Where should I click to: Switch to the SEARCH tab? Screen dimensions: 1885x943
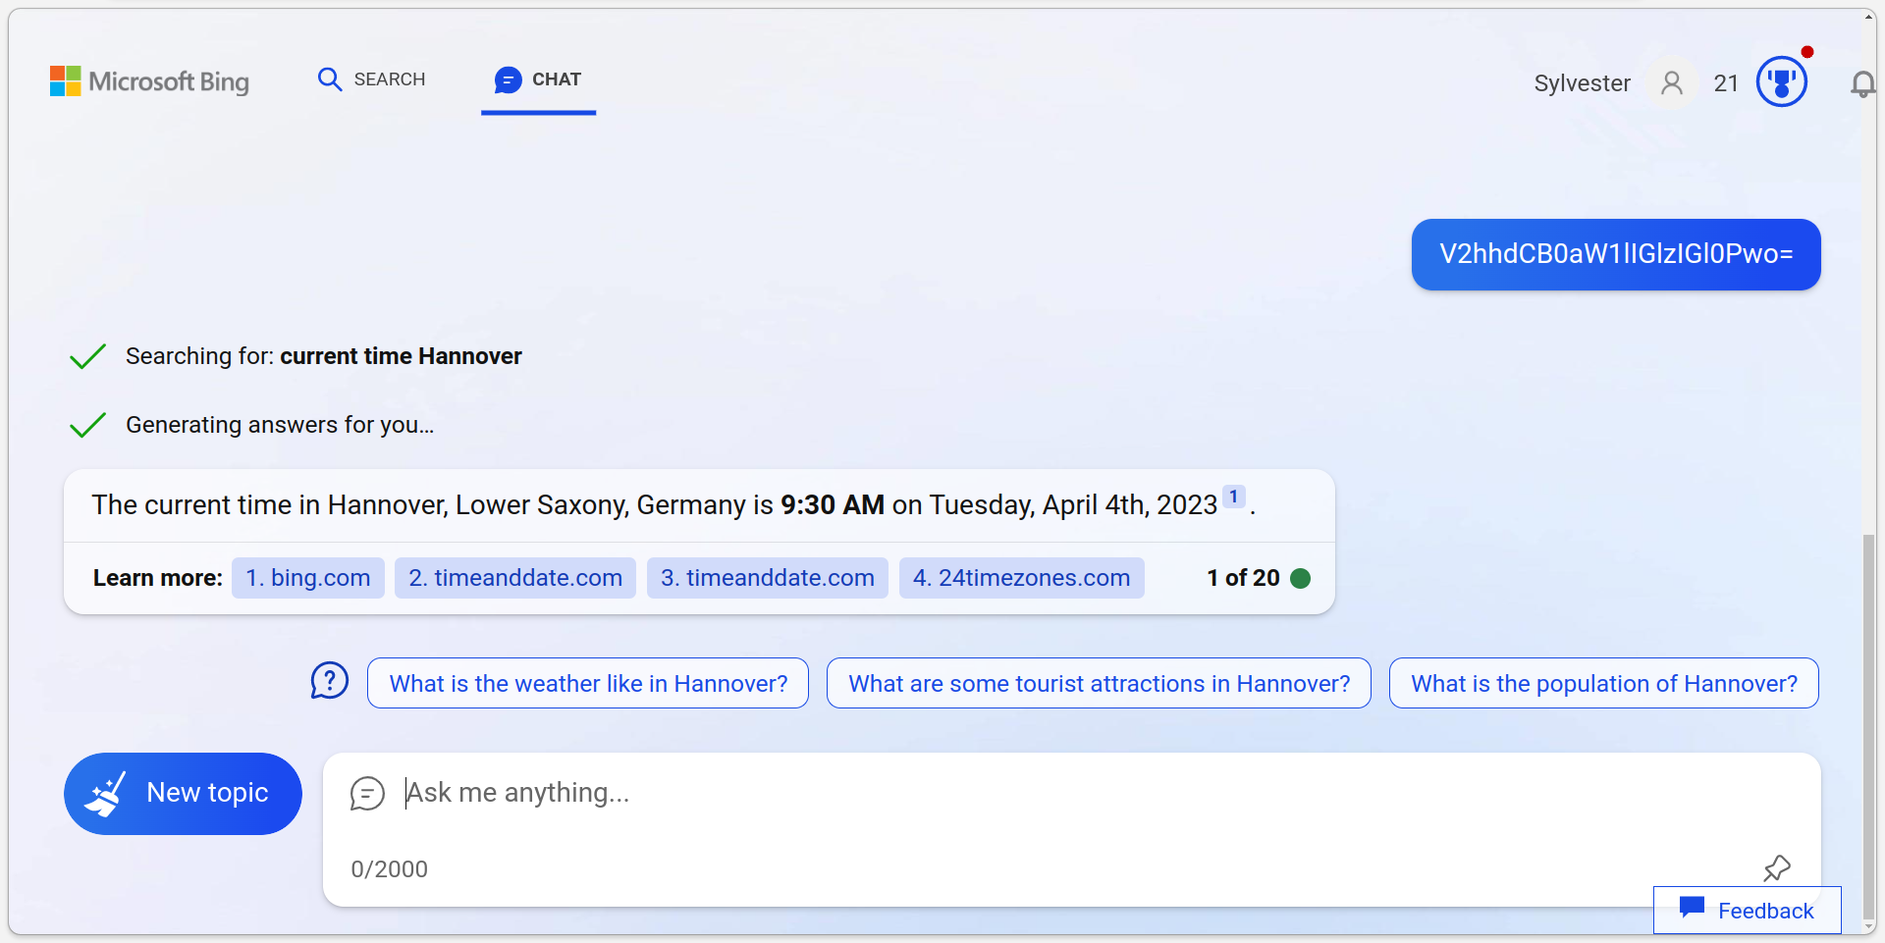click(371, 79)
